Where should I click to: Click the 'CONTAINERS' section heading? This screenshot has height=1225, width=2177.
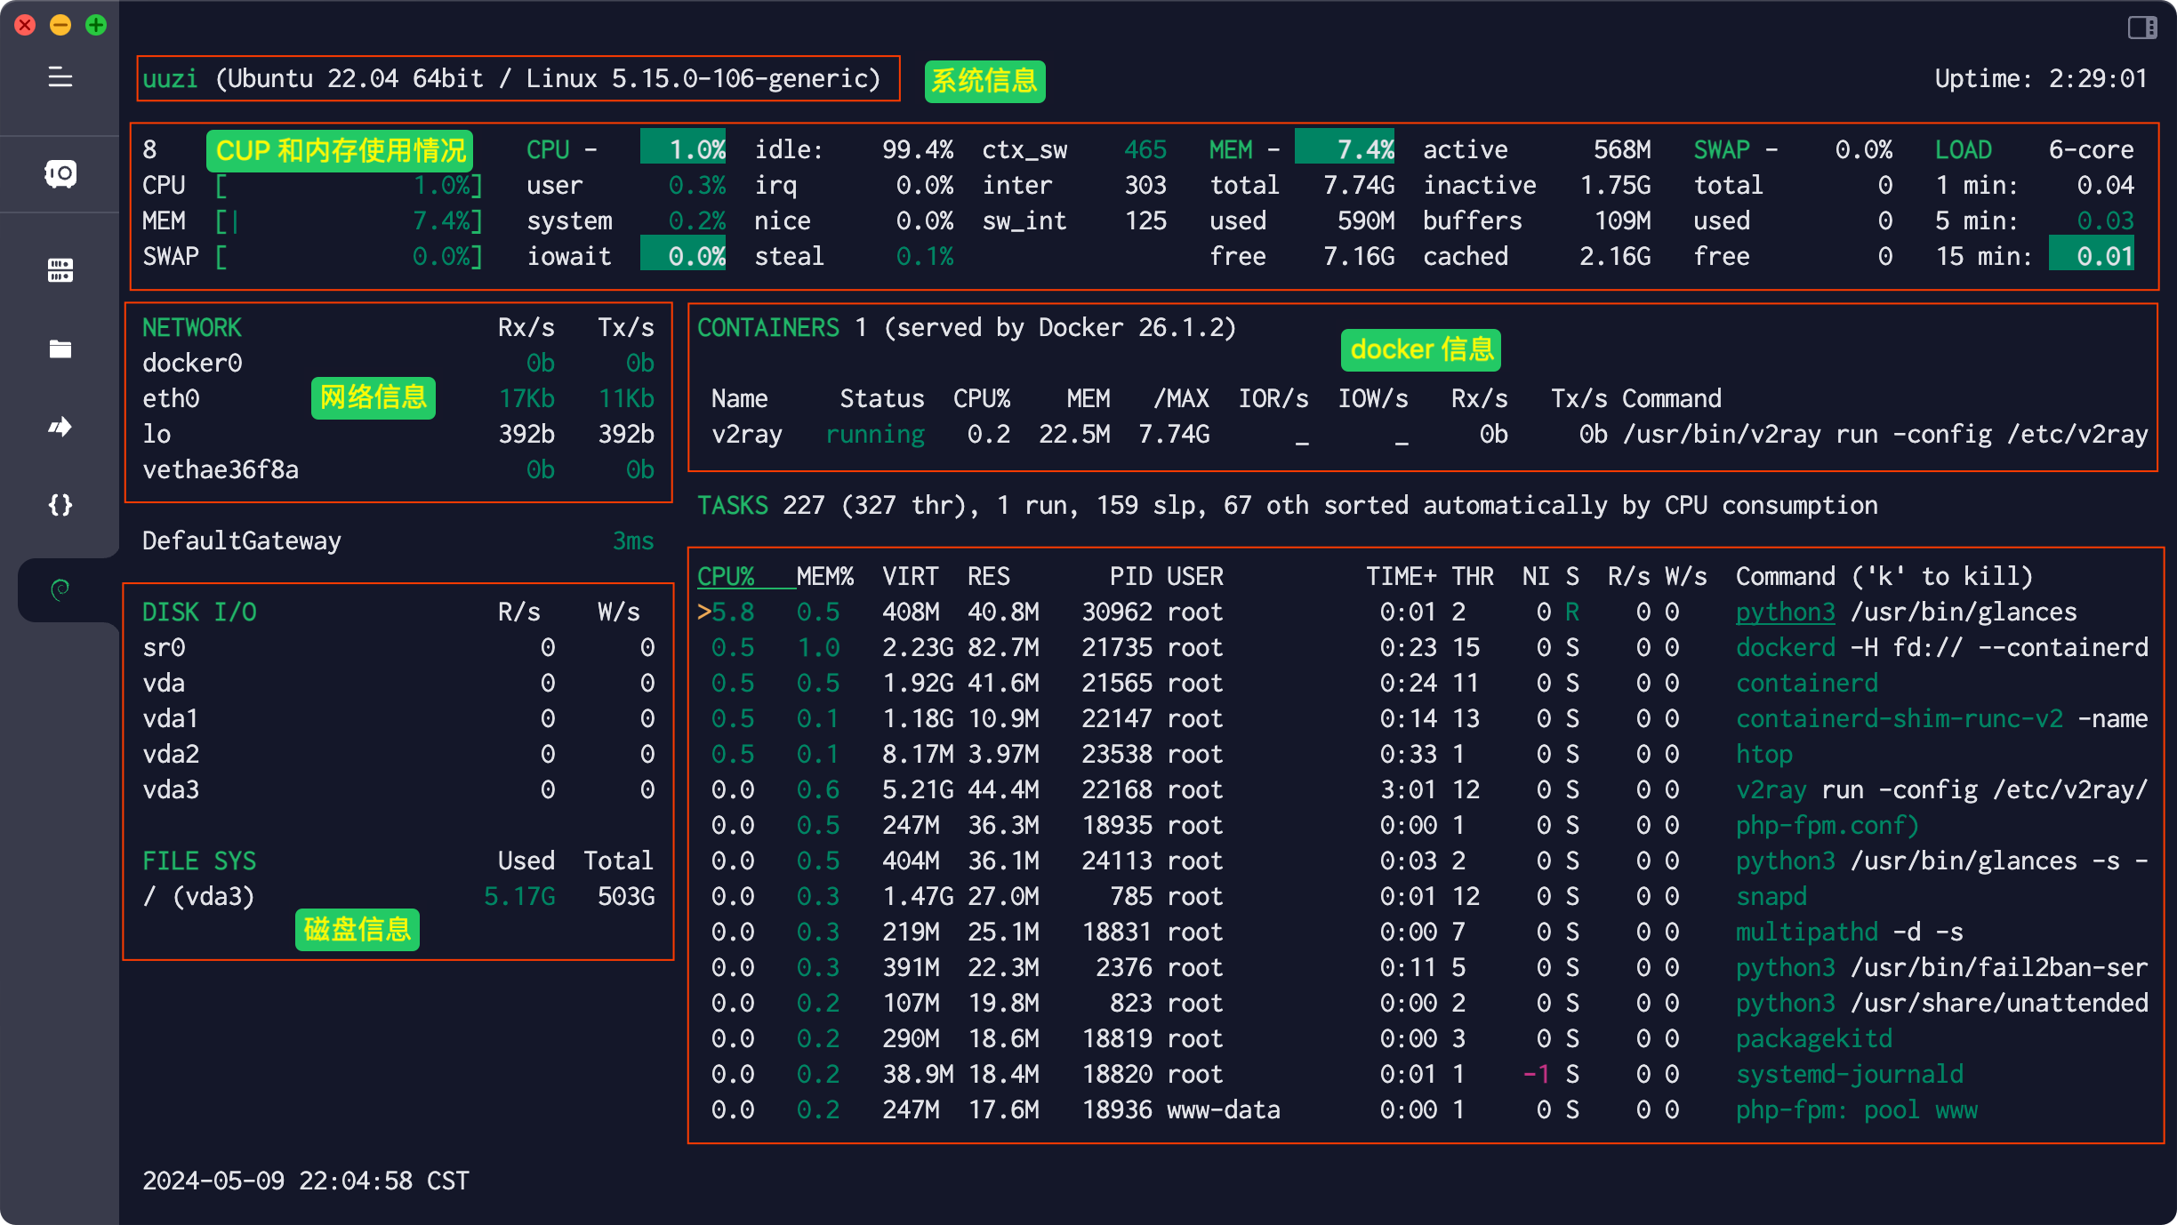768,327
